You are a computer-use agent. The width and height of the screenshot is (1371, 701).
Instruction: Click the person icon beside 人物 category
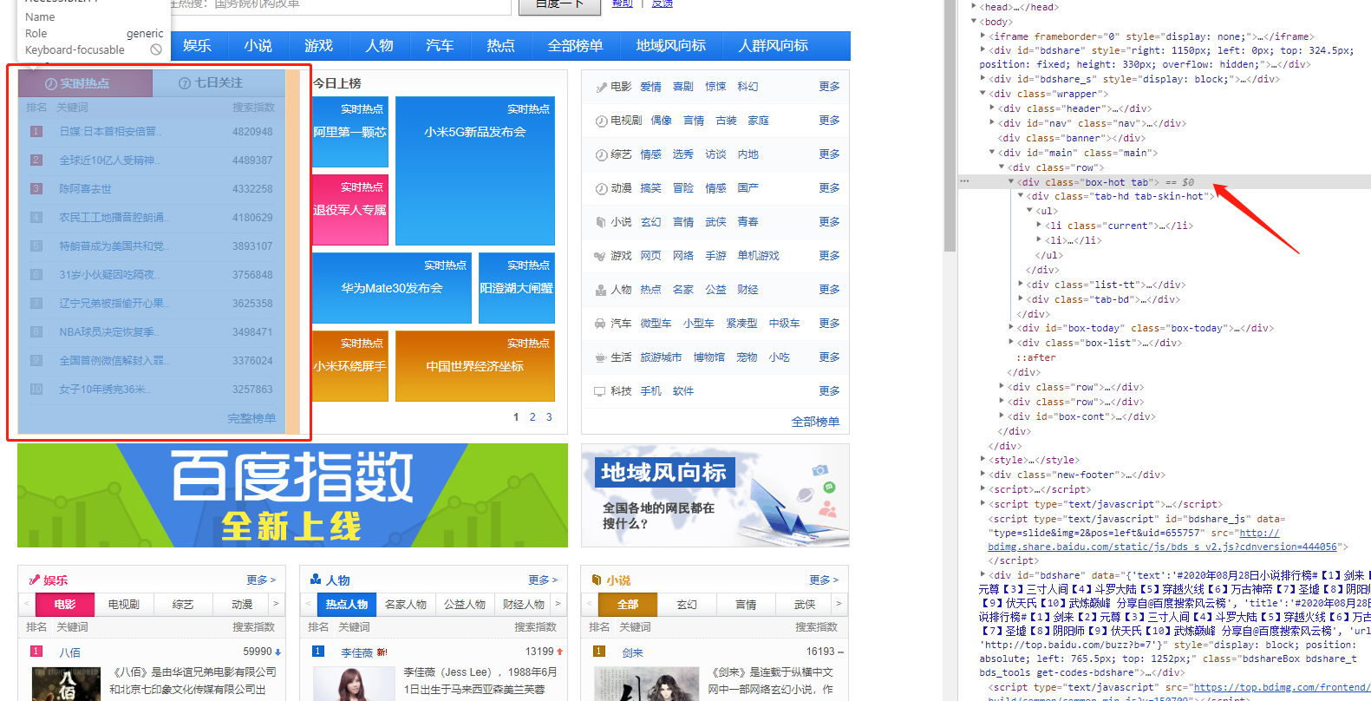[x=601, y=290]
